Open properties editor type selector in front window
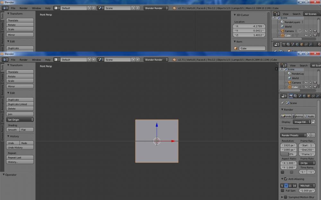The width and height of the screenshot is (321, 200). [283, 96]
